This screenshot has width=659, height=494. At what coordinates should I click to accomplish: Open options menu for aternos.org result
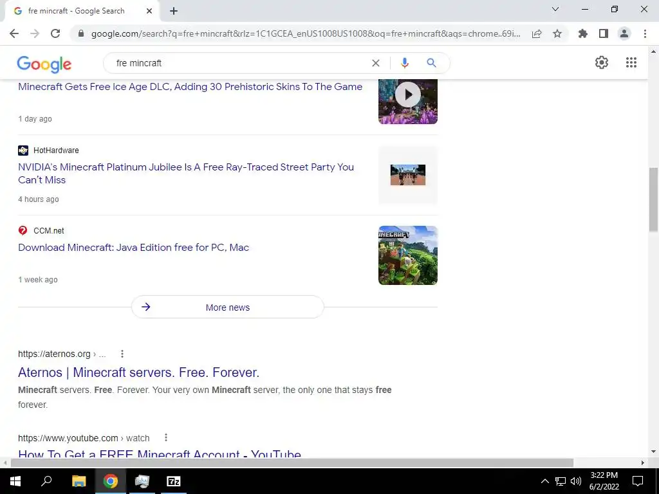[x=122, y=354]
